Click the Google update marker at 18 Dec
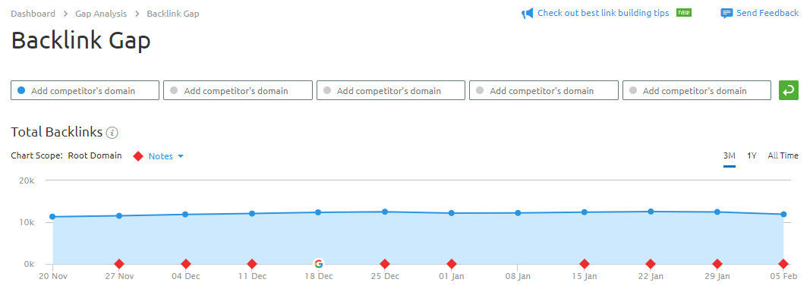 tap(319, 264)
